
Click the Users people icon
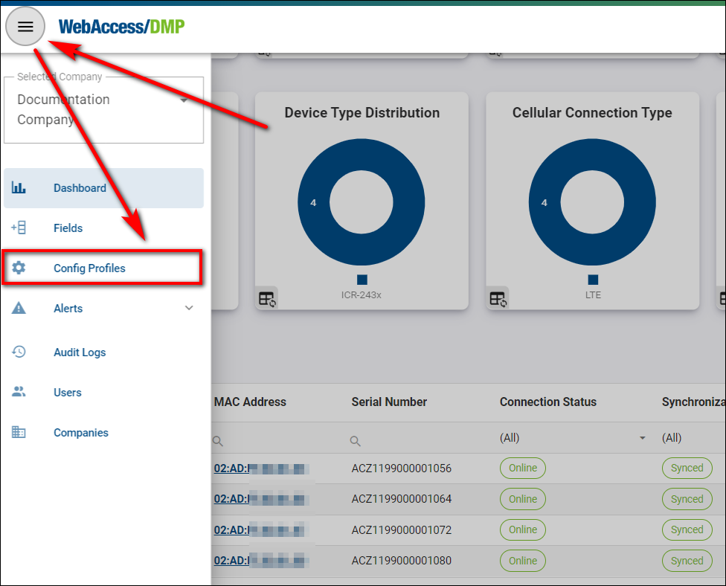19,393
